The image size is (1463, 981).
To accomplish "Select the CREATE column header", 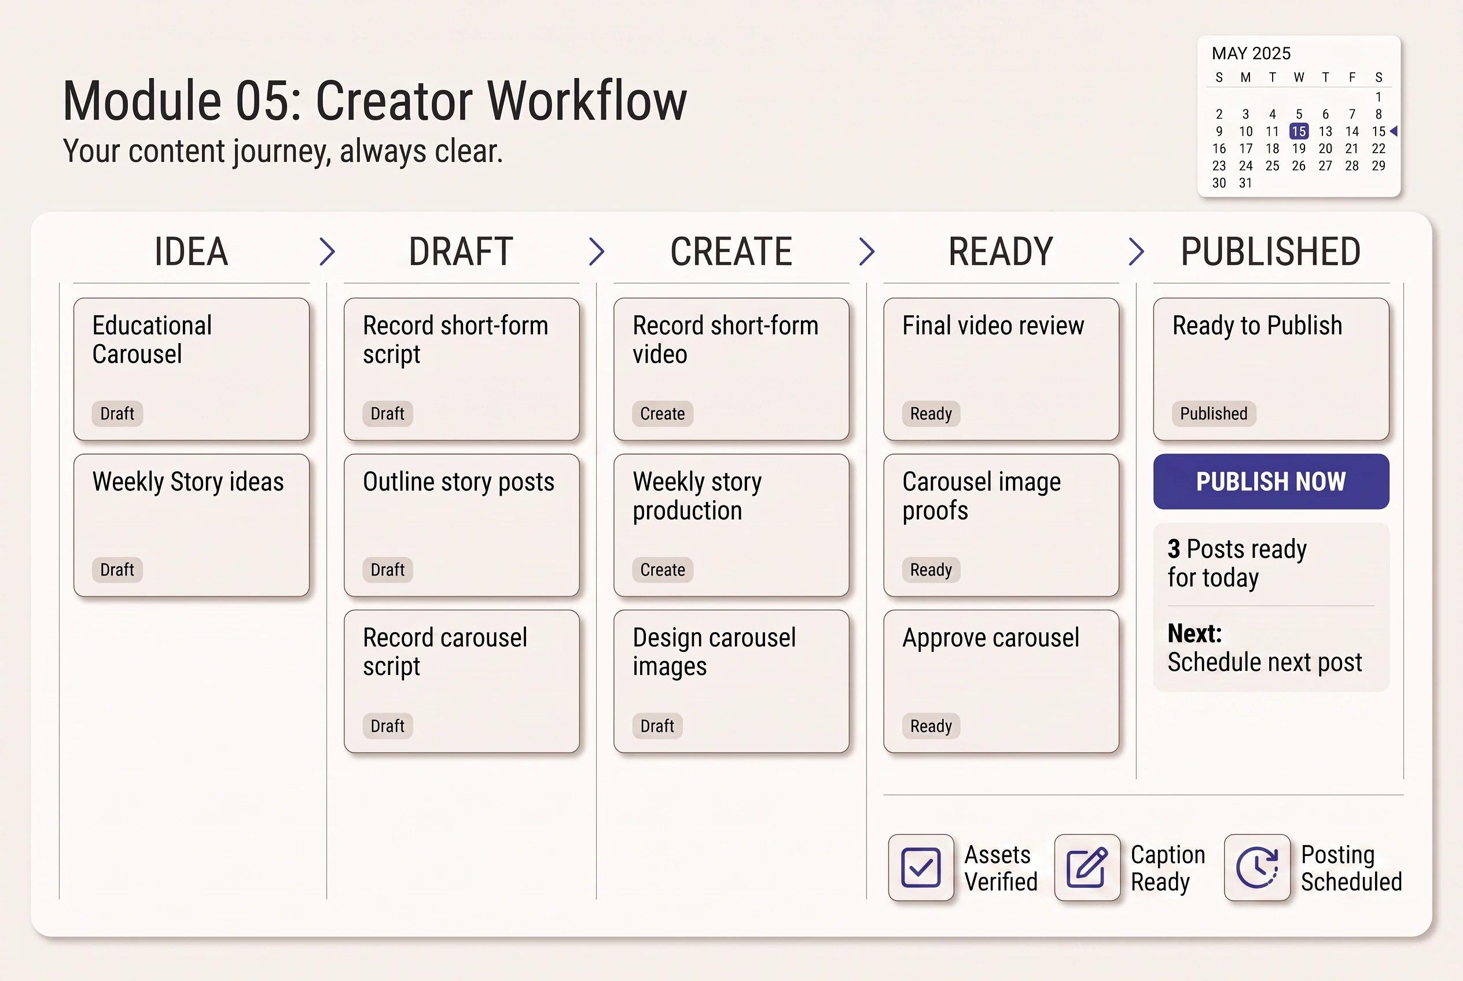I will pyautogui.click(x=731, y=252).
